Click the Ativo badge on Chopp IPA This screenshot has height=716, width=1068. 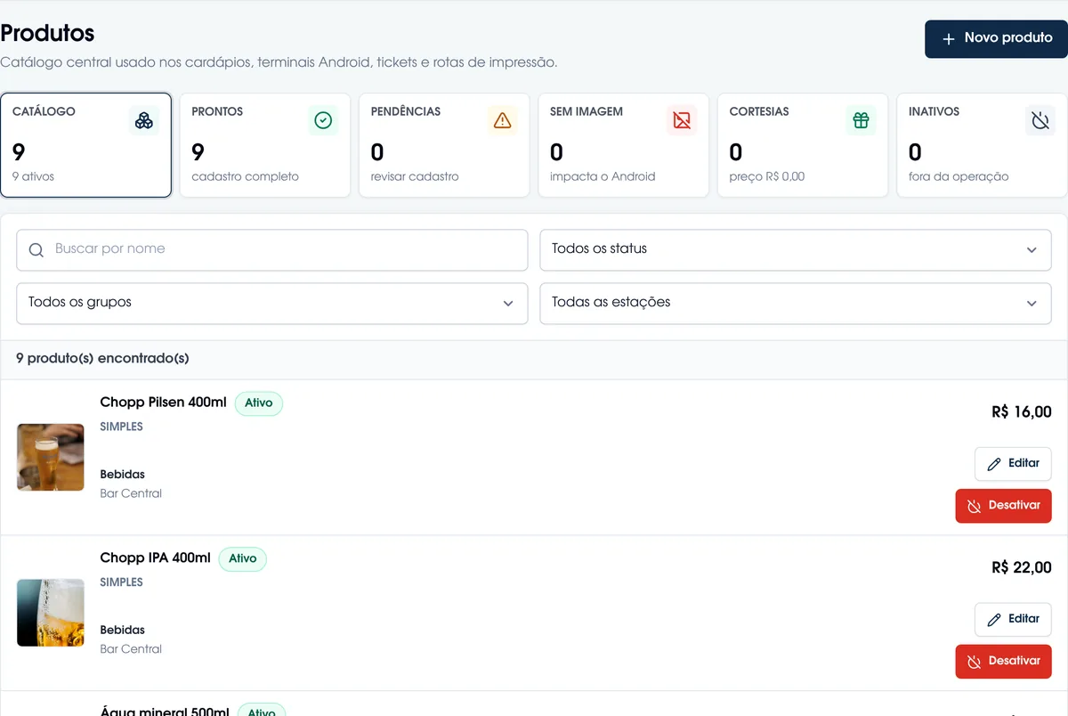click(243, 559)
